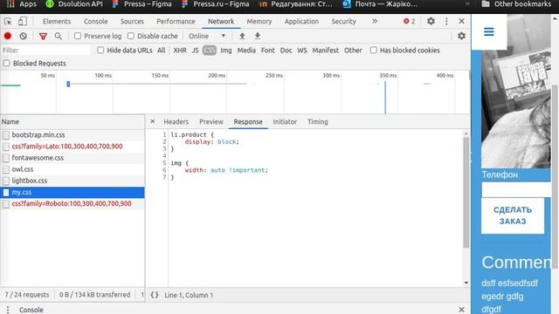Viewport: 559px width, 314px height.
Task: Toggle the device toolbar icon
Action: coord(23,21)
